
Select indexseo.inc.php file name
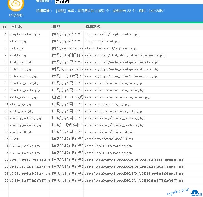23,76
